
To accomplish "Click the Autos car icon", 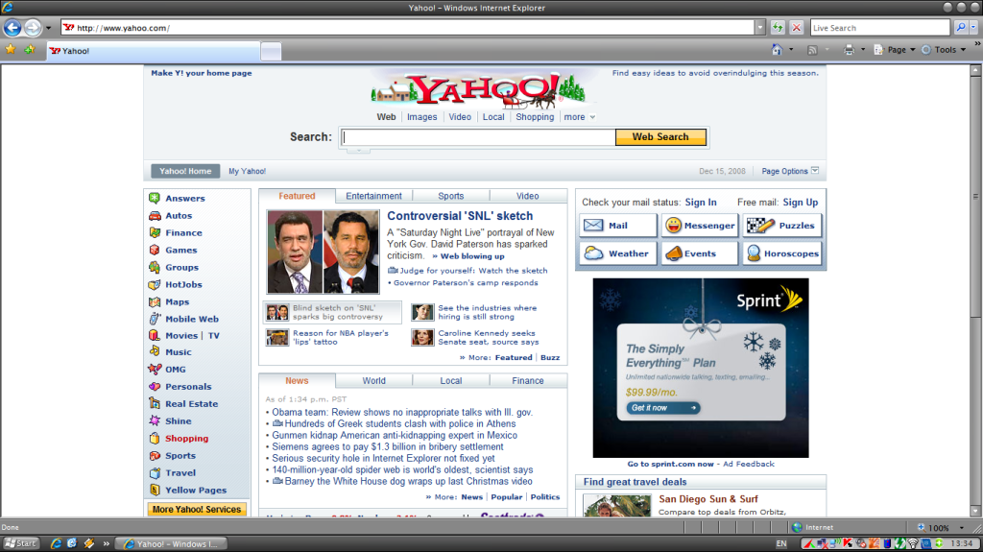I will point(155,215).
